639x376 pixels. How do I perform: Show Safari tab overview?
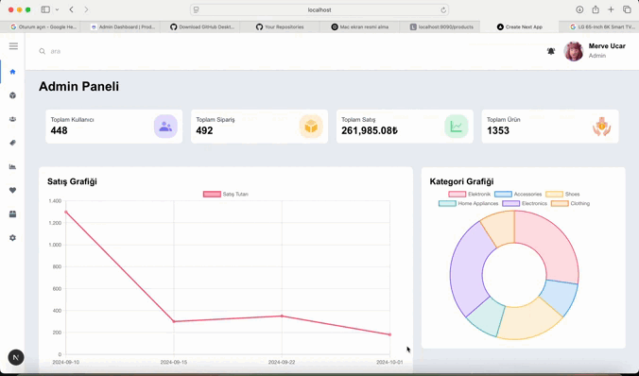point(627,9)
